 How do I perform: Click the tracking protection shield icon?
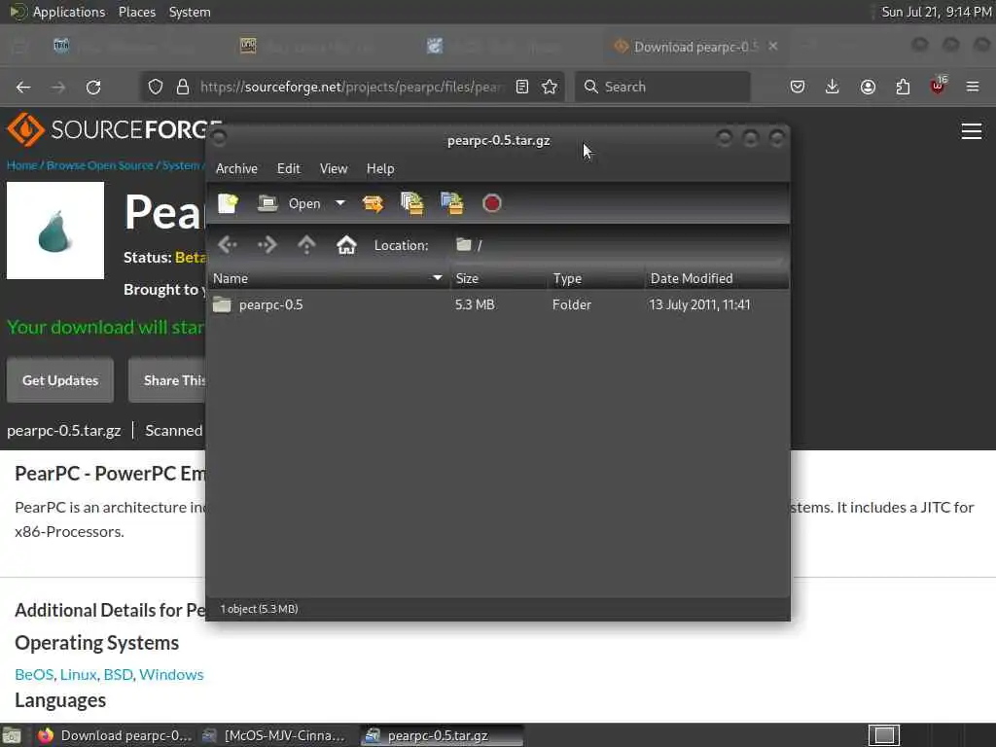point(156,87)
